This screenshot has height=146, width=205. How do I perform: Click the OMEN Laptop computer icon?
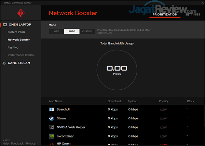[5, 25]
